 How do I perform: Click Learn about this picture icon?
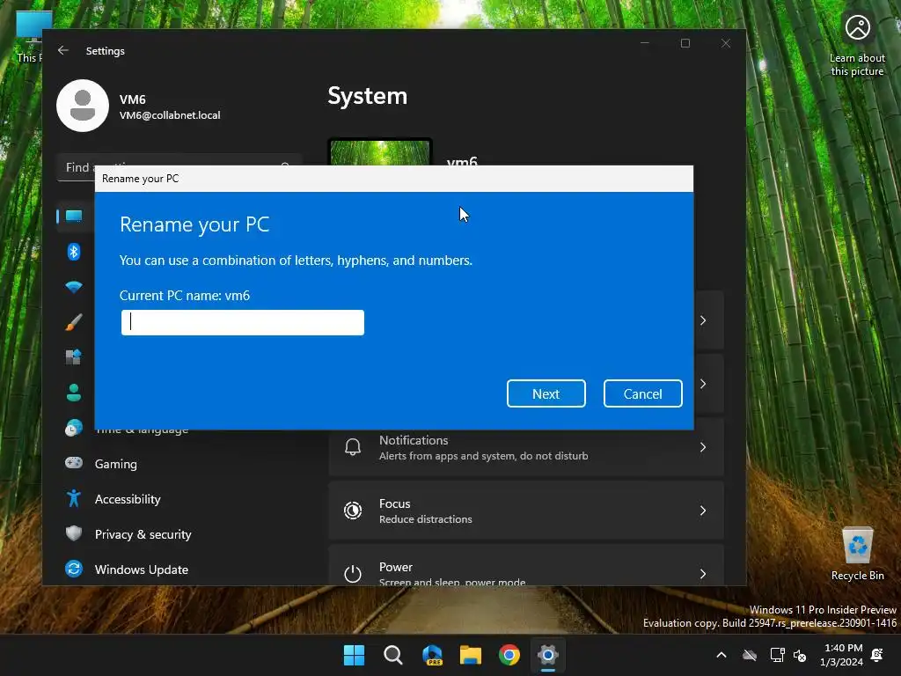pyautogui.click(x=857, y=45)
